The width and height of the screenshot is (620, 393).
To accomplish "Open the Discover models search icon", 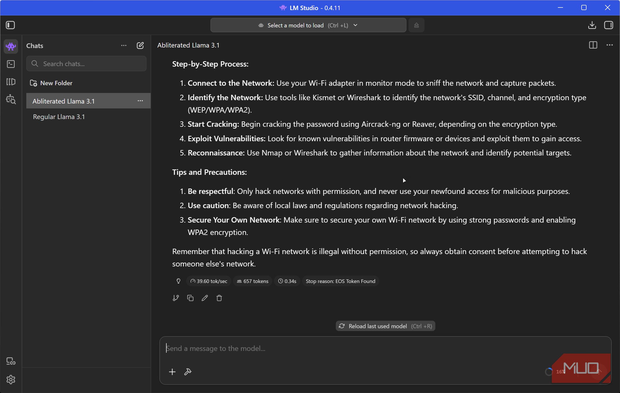I will (11, 99).
